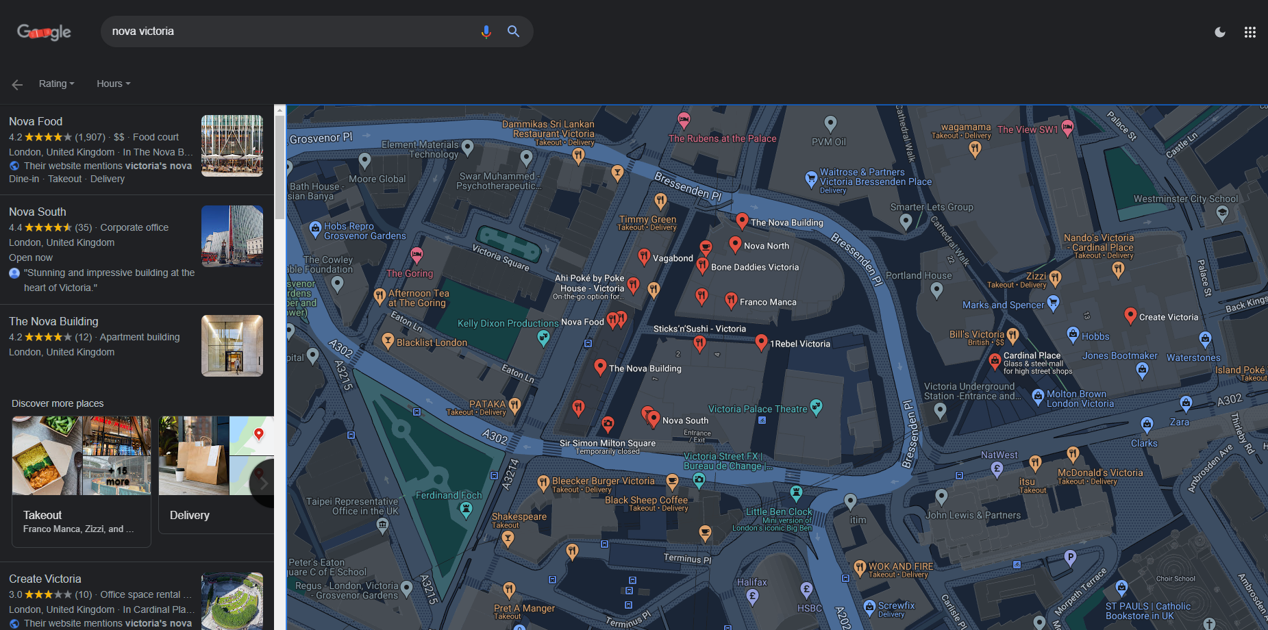
Task: Select the Bone Daddies Victoria pin
Action: (x=702, y=265)
